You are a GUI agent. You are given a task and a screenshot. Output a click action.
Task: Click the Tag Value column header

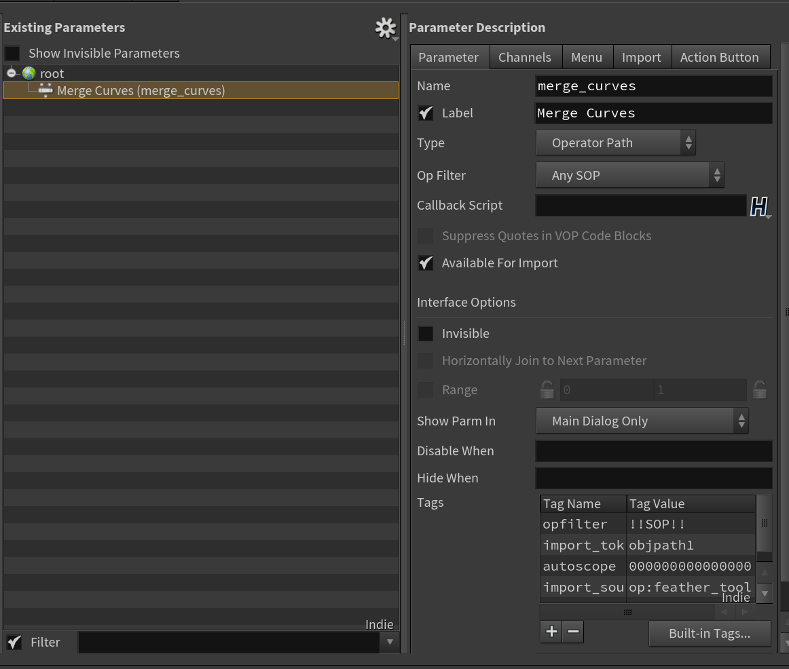[691, 503]
